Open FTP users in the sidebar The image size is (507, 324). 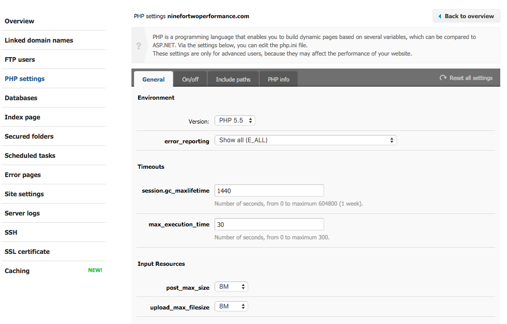click(x=20, y=60)
